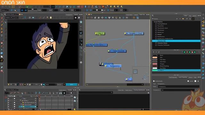Pick the Skin colour swatch
Image resolution: width=205 pixels, height=115 pixels.
point(155,57)
